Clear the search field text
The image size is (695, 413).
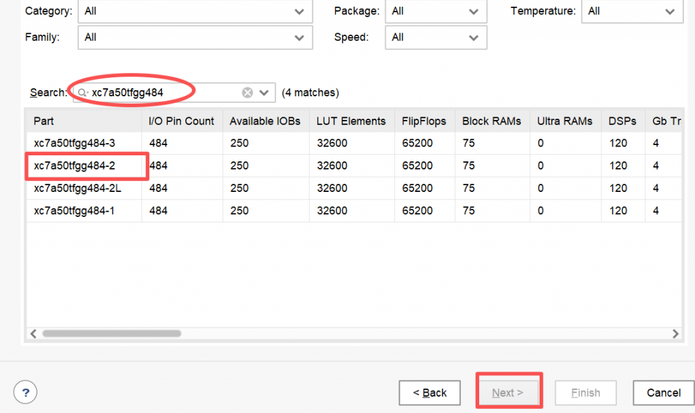[248, 92]
